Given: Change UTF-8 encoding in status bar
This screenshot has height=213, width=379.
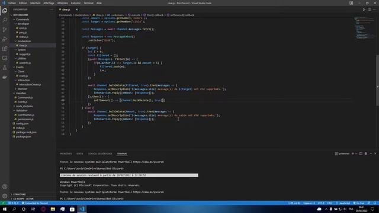Looking at the screenshot, I should pos(321,203).
